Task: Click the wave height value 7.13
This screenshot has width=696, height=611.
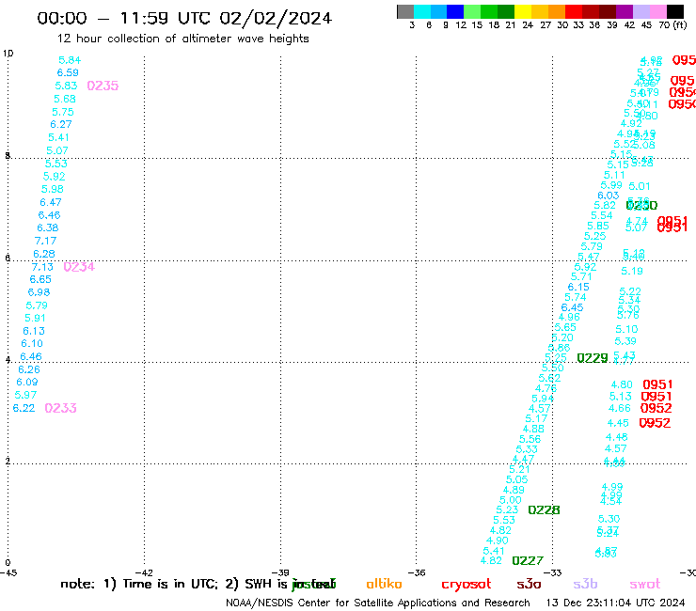Action: [42, 267]
